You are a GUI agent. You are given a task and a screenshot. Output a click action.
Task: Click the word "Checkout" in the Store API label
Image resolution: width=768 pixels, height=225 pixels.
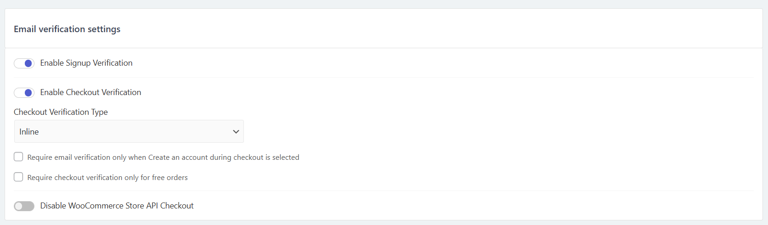point(177,206)
